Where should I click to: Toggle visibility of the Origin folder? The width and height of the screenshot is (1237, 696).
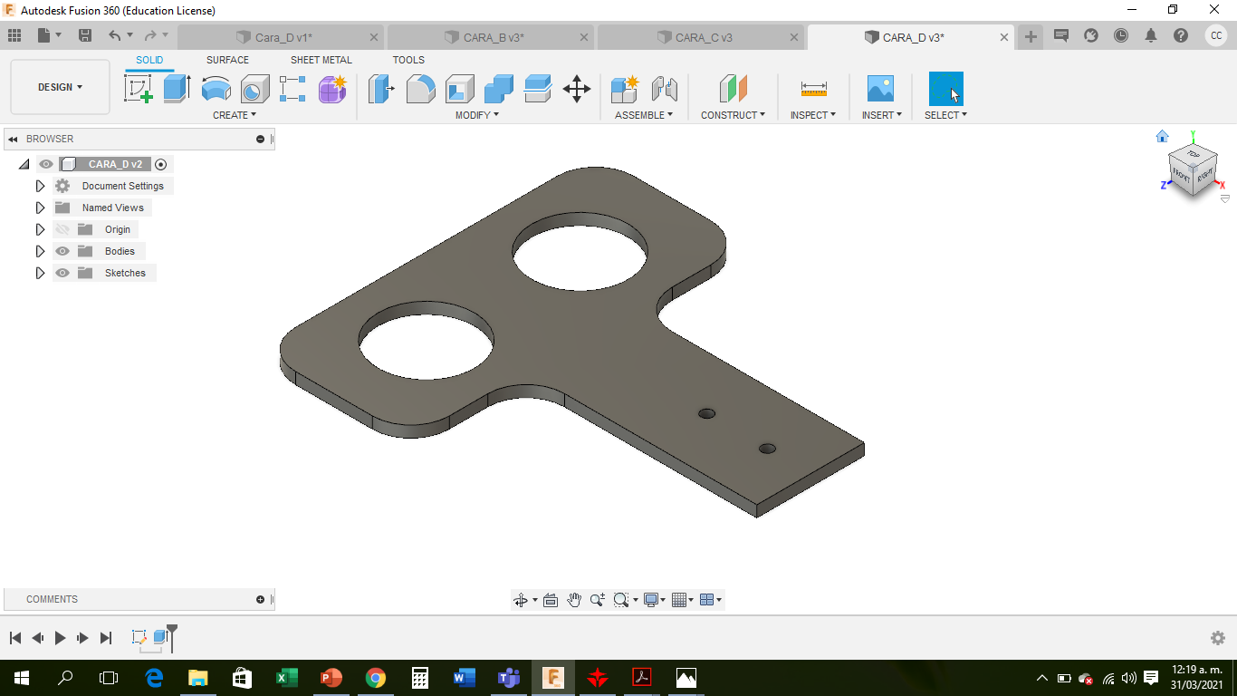tap(62, 229)
